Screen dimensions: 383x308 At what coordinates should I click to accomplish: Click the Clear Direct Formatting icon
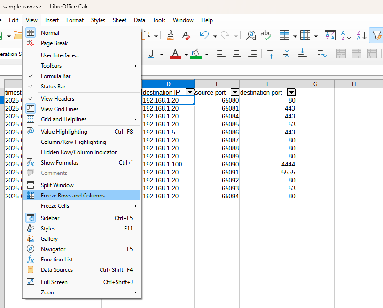coord(186,35)
